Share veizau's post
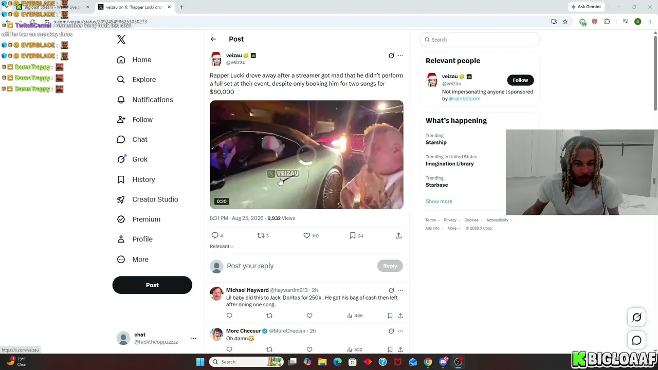 (x=398, y=235)
